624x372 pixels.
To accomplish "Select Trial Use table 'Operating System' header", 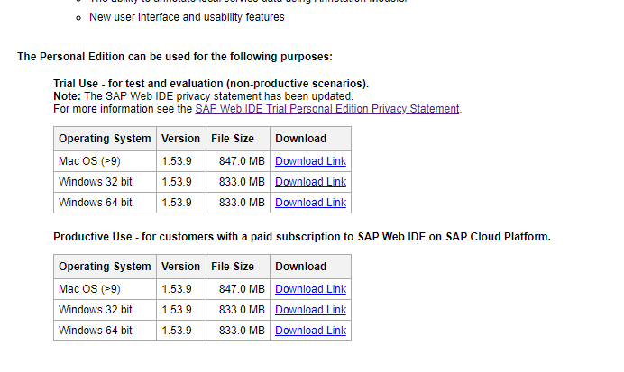I will pyautogui.click(x=105, y=139).
